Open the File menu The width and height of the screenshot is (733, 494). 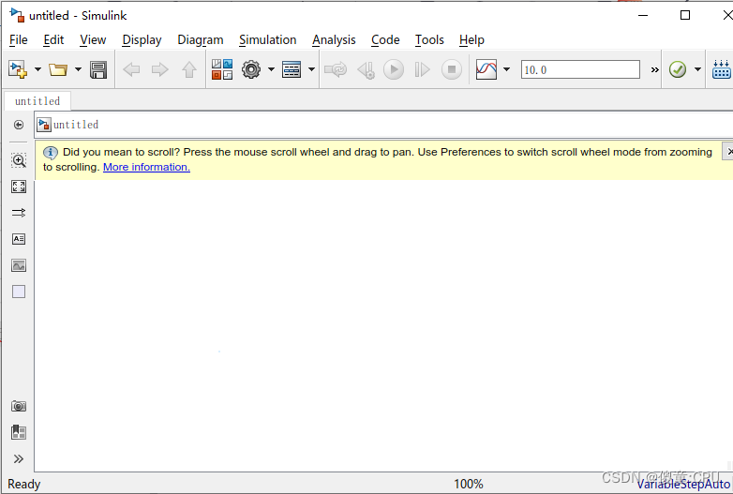(x=18, y=39)
